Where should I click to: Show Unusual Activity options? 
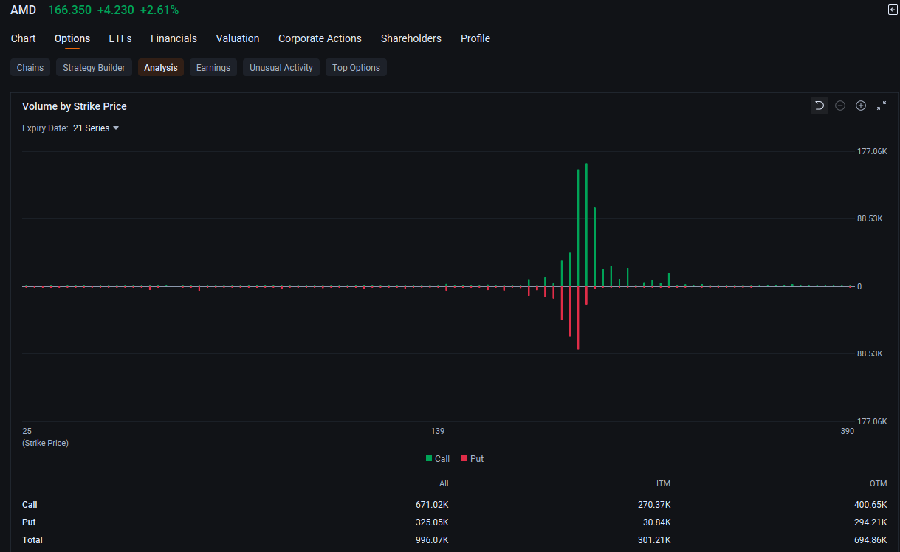coord(281,67)
